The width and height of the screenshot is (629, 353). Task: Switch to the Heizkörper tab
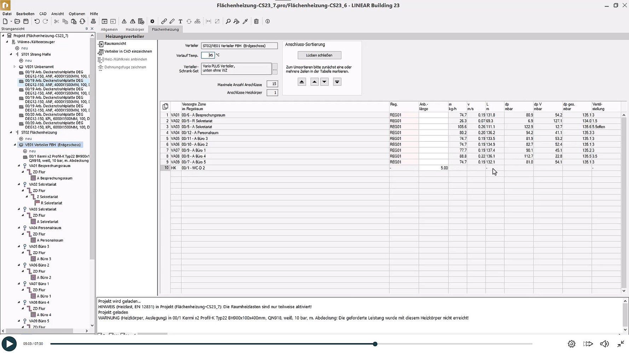[135, 30]
